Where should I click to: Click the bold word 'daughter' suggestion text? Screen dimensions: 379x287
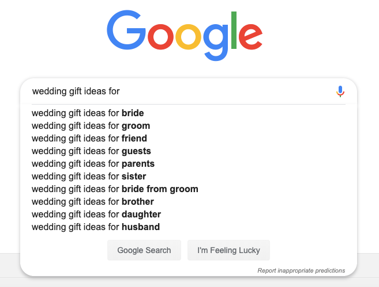(141, 215)
